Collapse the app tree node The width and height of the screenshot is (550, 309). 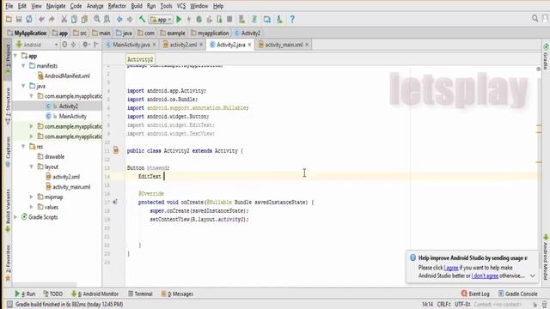(x=15, y=56)
